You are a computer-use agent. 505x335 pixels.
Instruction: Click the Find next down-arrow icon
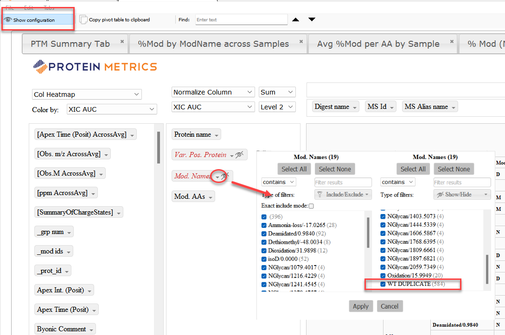(311, 19)
